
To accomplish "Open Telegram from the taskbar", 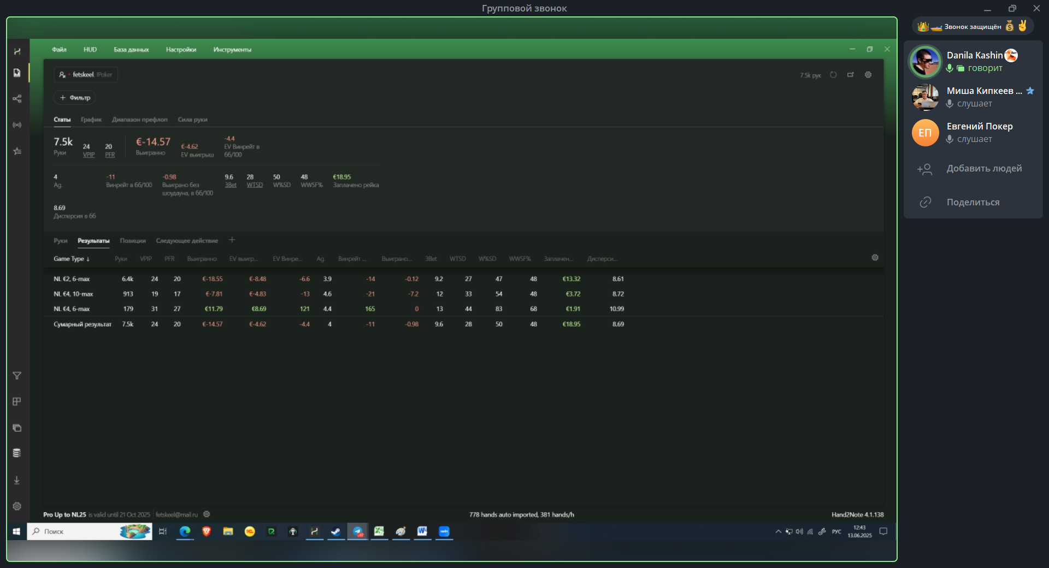I will point(357,531).
